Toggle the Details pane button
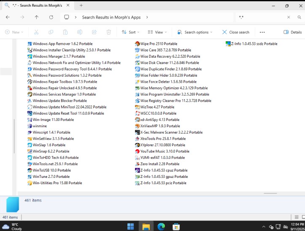The height and width of the screenshot is (231, 305). (292, 32)
